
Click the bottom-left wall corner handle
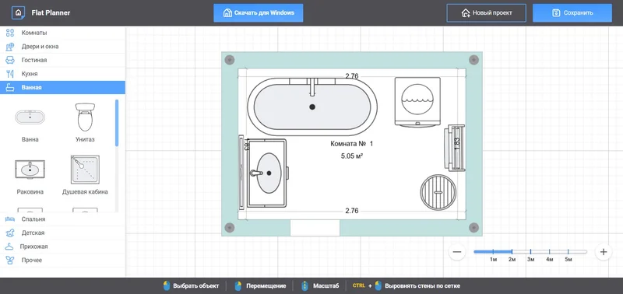[x=230, y=228]
